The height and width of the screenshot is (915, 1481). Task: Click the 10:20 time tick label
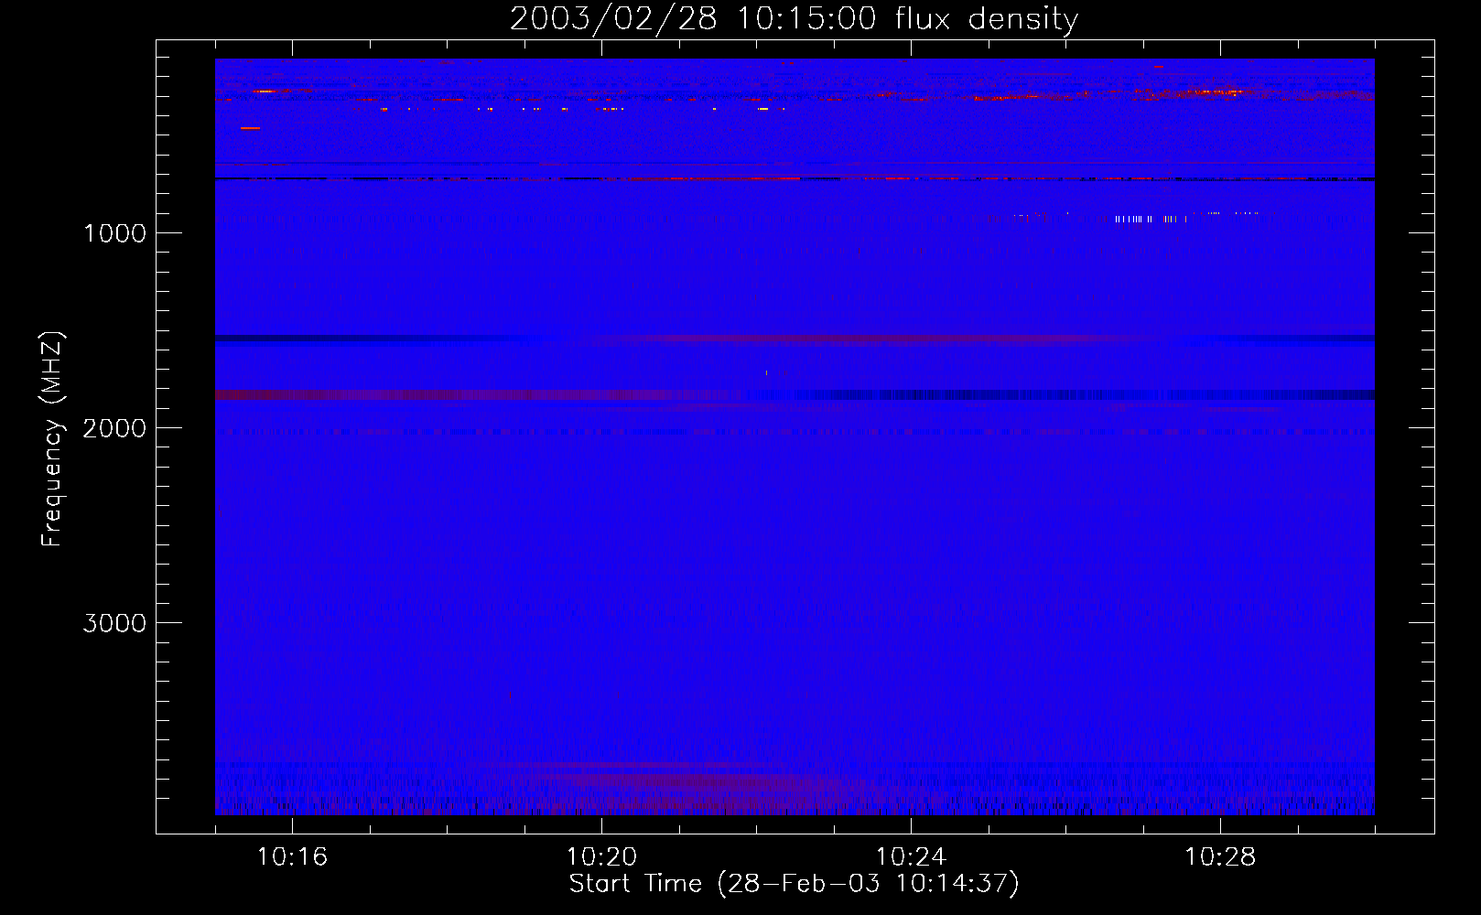point(601,857)
